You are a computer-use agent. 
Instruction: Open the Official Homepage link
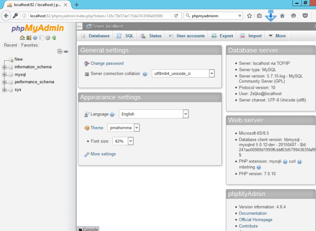click(256, 219)
